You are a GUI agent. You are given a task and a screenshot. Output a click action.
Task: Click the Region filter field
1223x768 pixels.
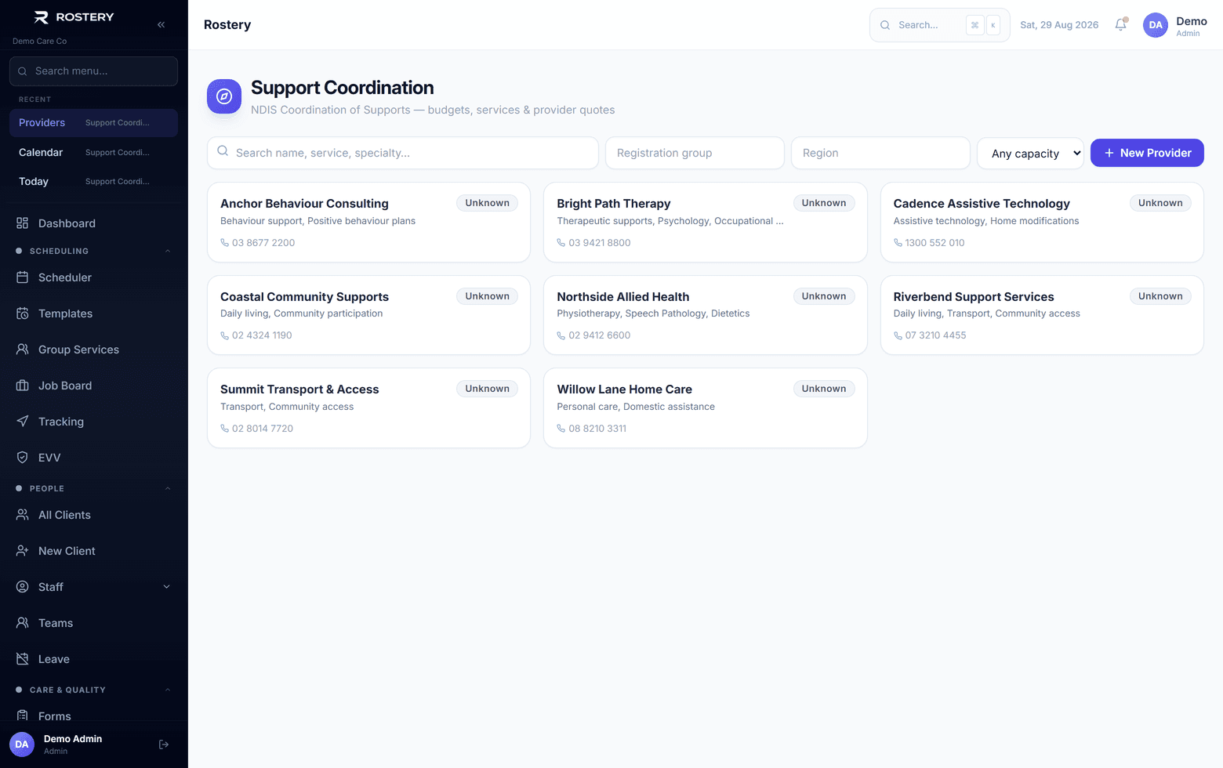(x=880, y=153)
